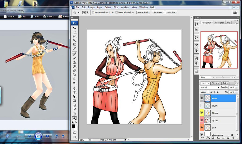Select the Notes tool
Image resolution: width=242 pixels, height=144 pixels.
pyautogui.click(x=74, y=106)
